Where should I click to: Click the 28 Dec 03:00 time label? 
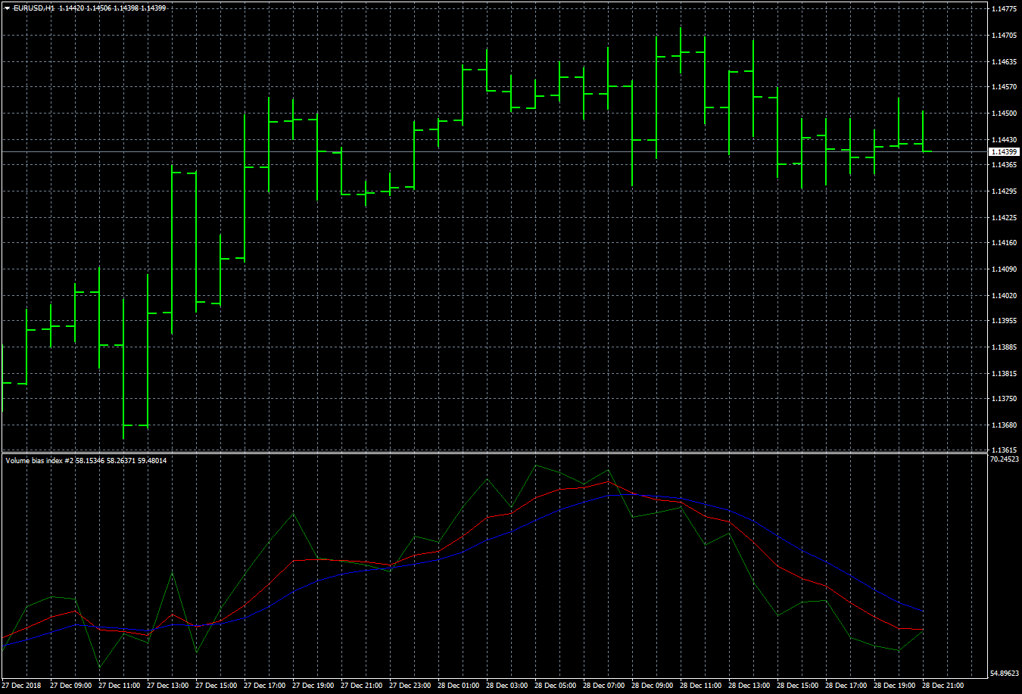(x=506, y=686)
